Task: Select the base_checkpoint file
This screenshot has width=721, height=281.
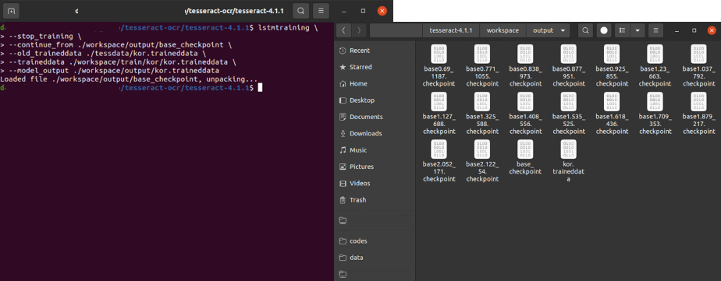Action: (x=526, y=157)
